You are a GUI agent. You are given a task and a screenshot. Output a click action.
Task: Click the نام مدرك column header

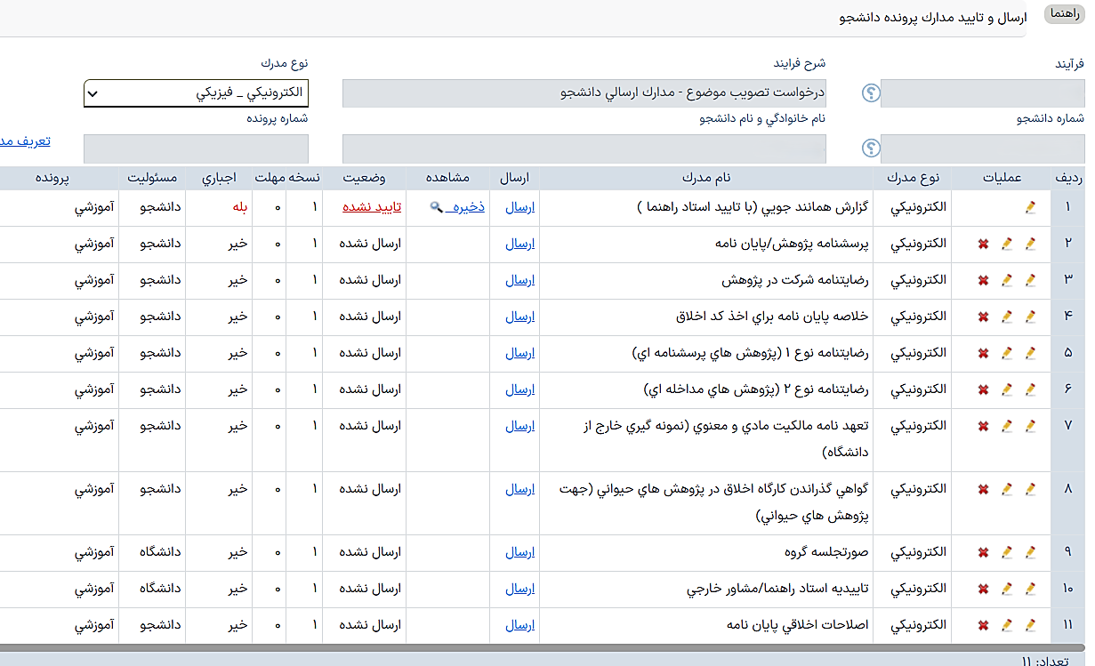706,178
